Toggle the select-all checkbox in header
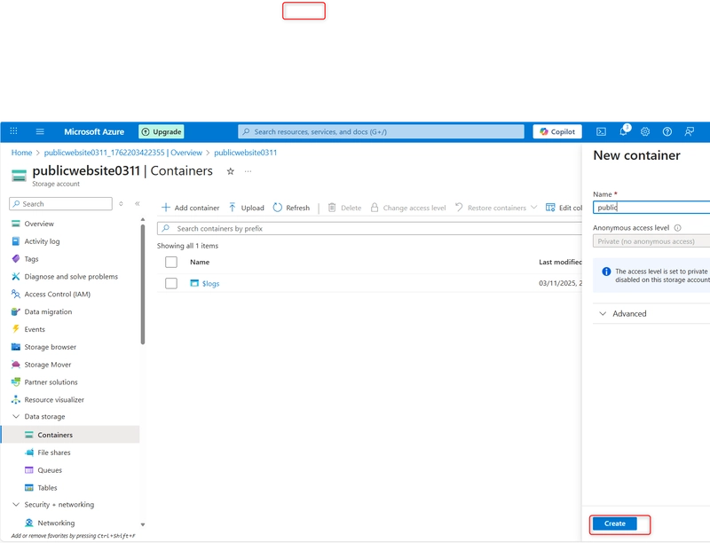The image size is (710, 543). click(x=171, y=263)
